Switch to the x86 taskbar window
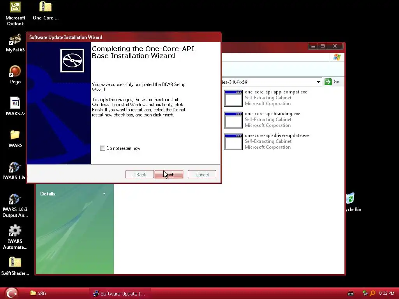 click(x=38, y=293)
